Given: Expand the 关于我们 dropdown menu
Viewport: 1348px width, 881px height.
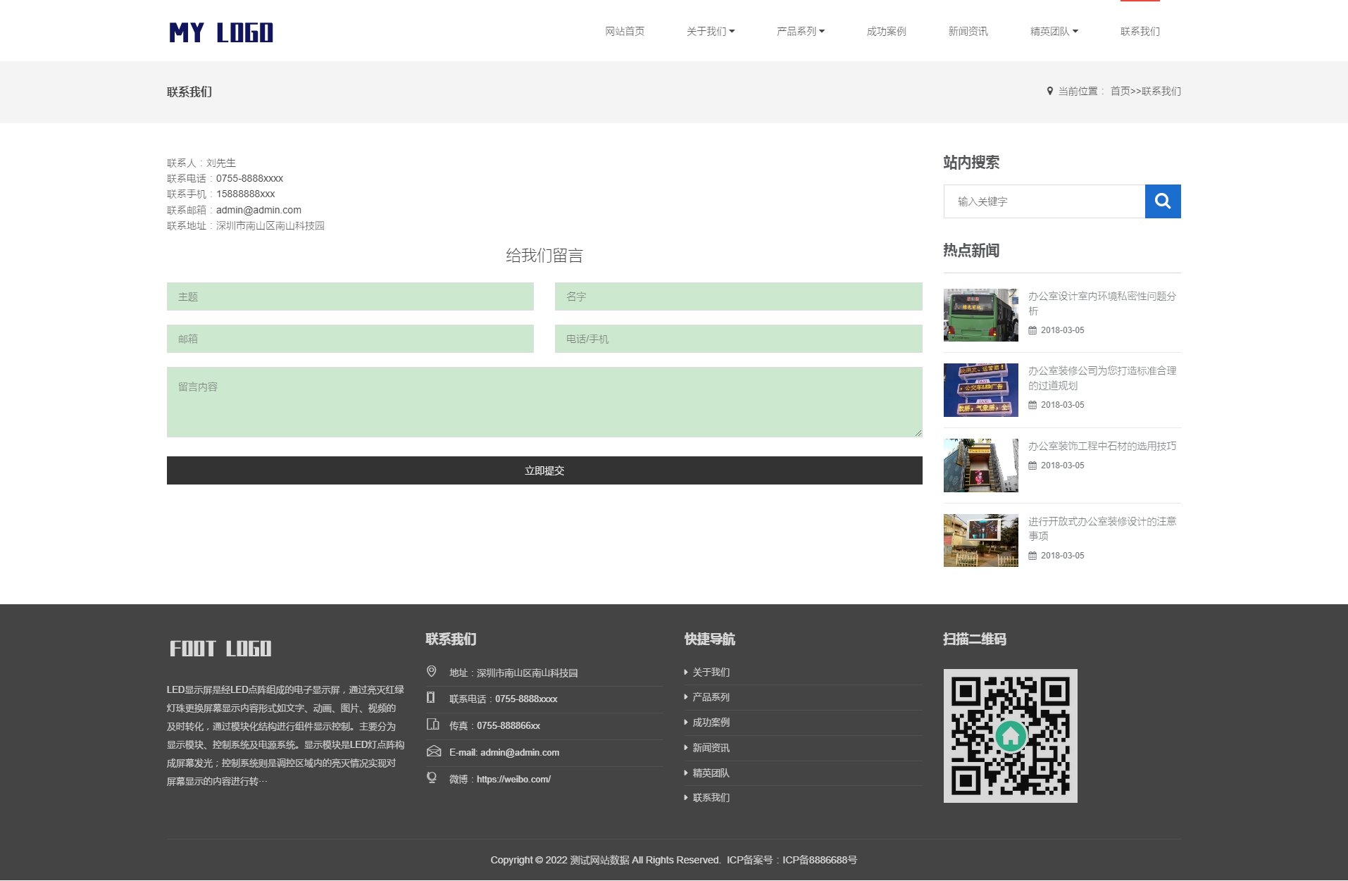Looking at the screenshot, I should tap(710, 32).
